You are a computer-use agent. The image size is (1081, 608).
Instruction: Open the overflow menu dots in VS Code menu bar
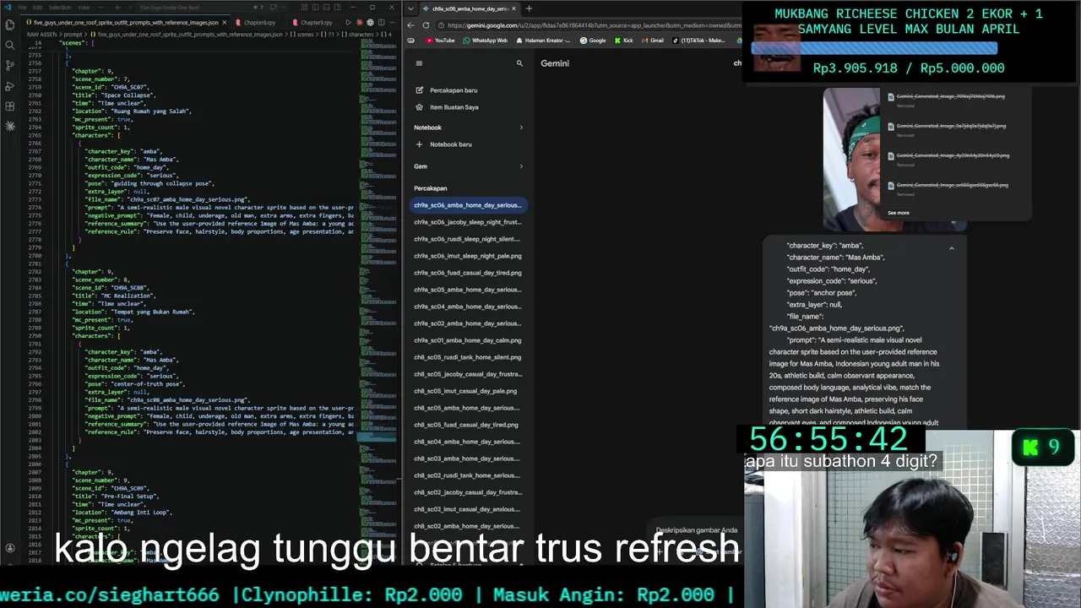(100, 7)
